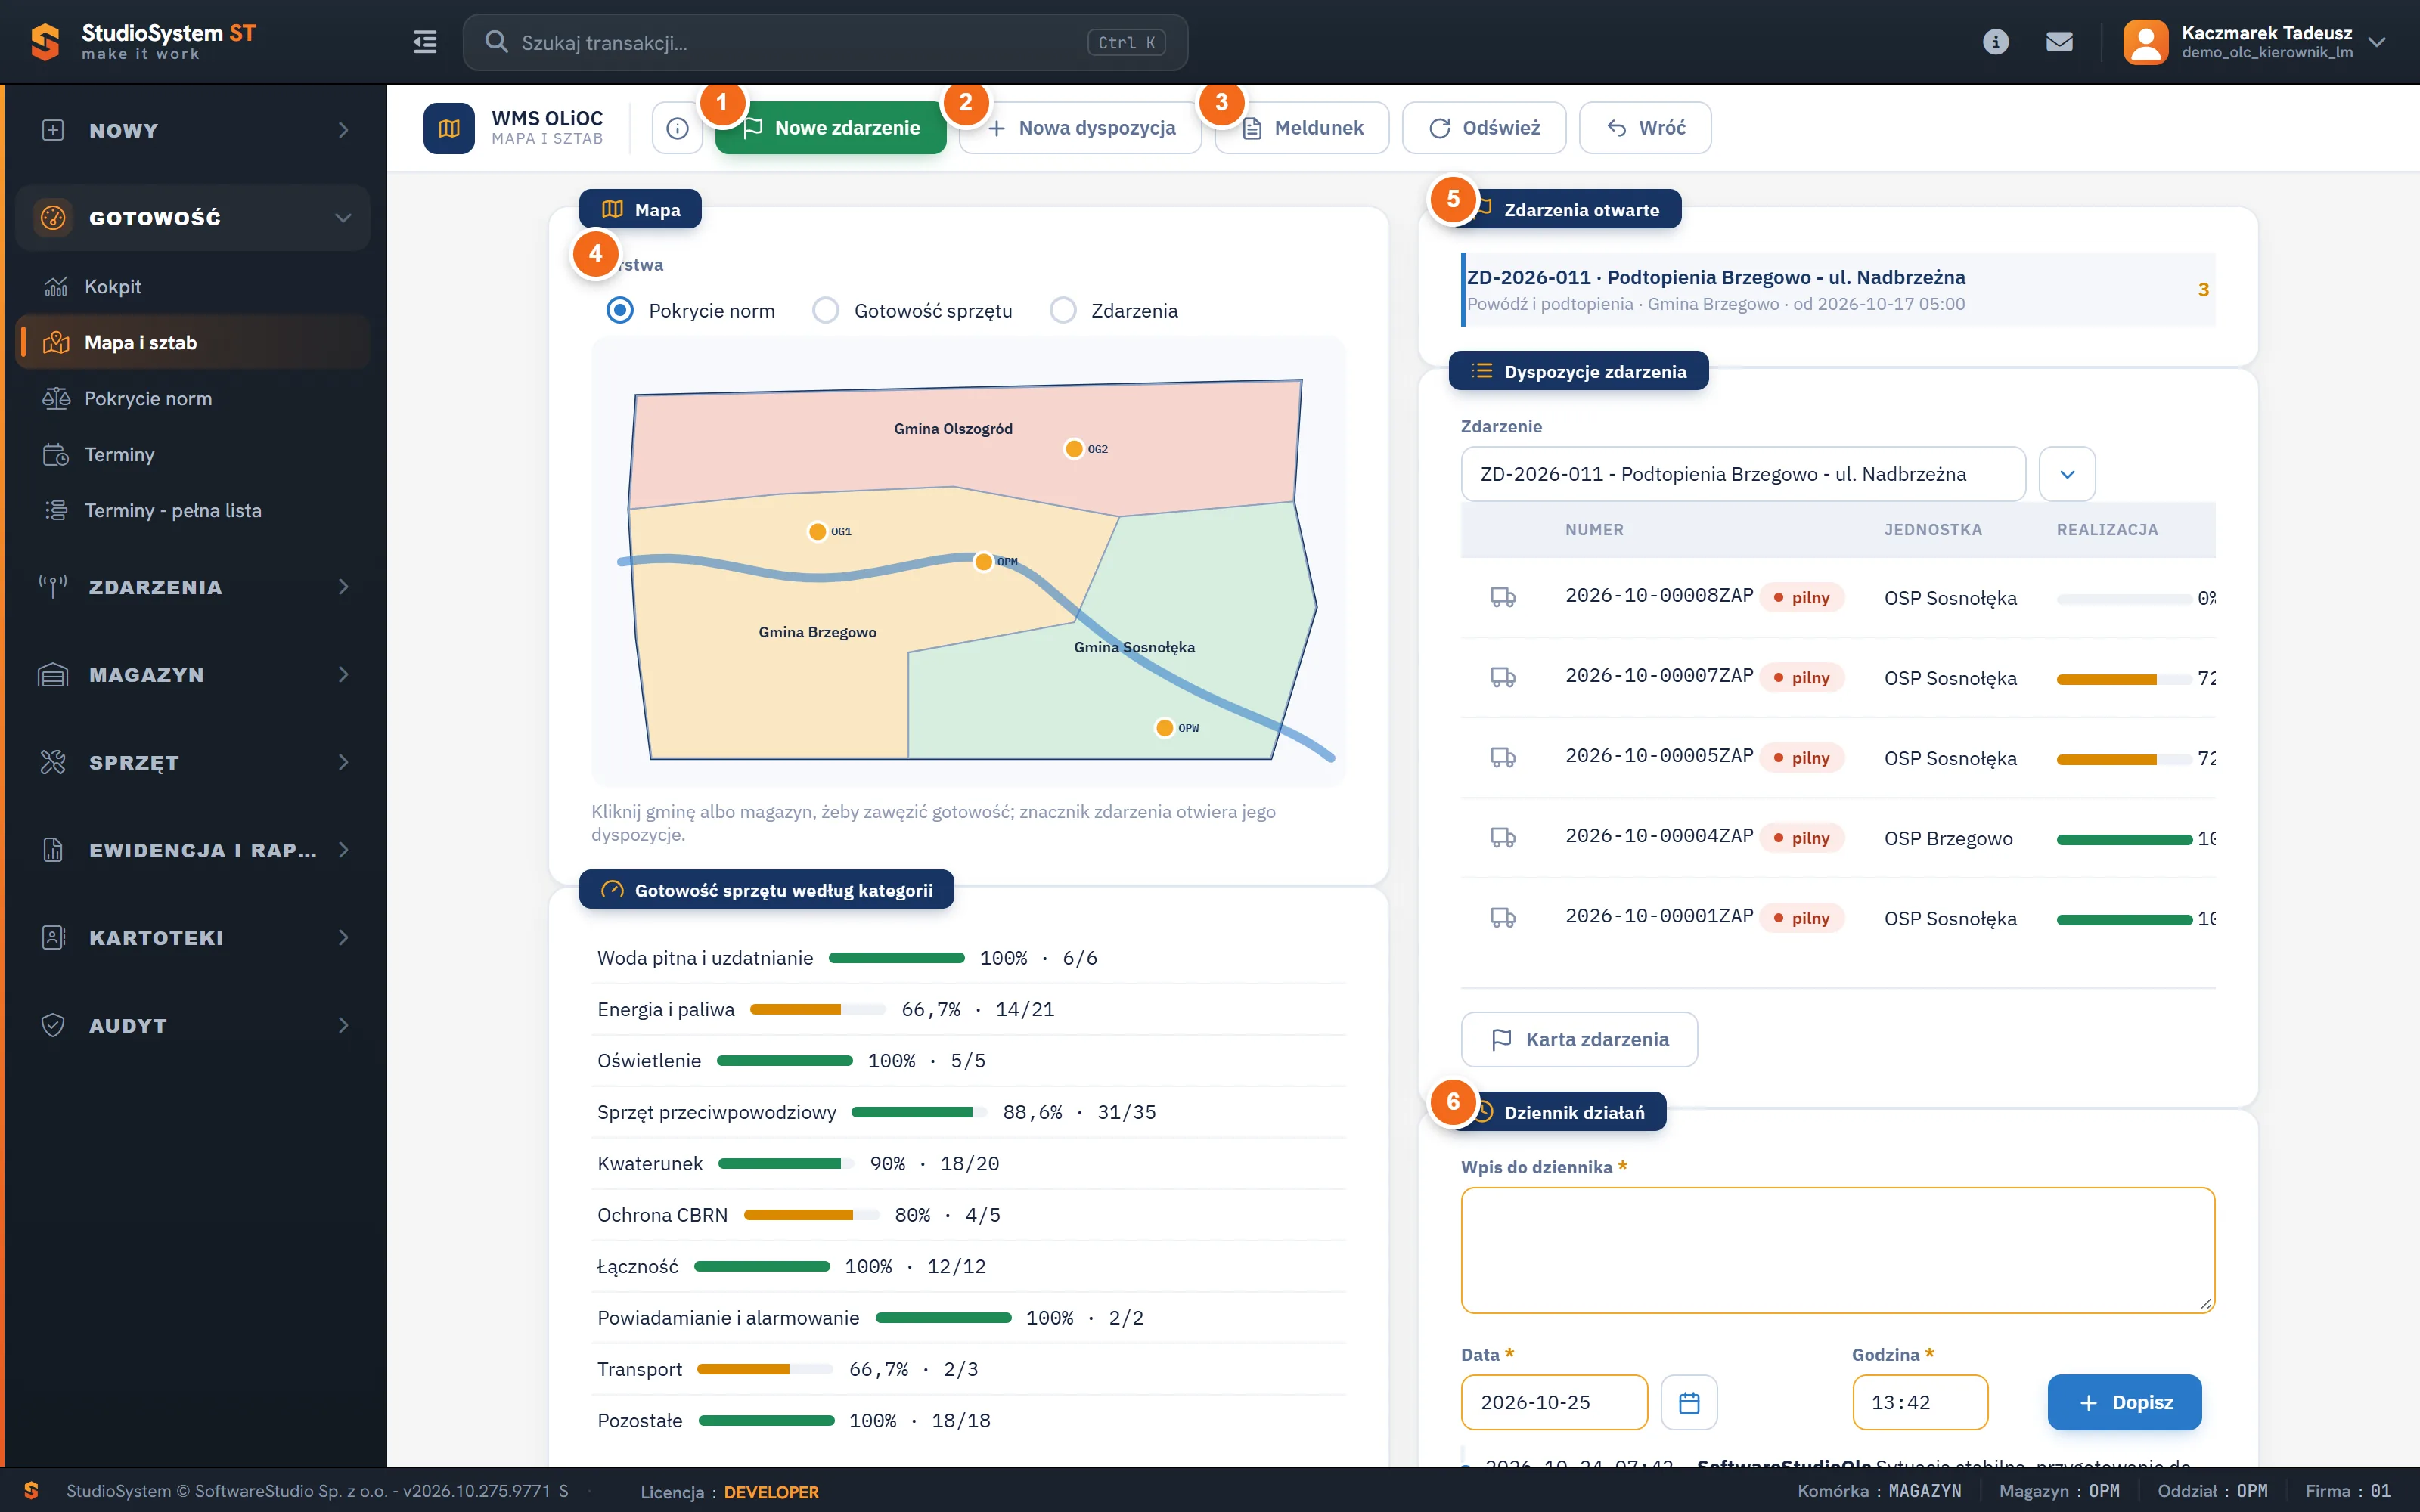Open Terminy - pełna lista item
Viewport: 2420px width, 1512px height.
click(193, 511)
